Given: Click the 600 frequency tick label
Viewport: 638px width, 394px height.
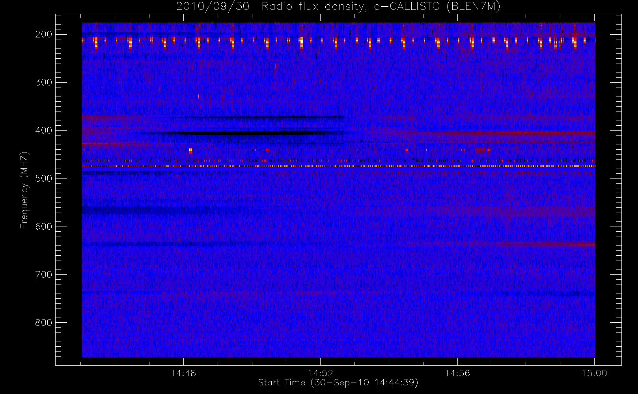Looking at the screenshot, I should coord(44,227).
